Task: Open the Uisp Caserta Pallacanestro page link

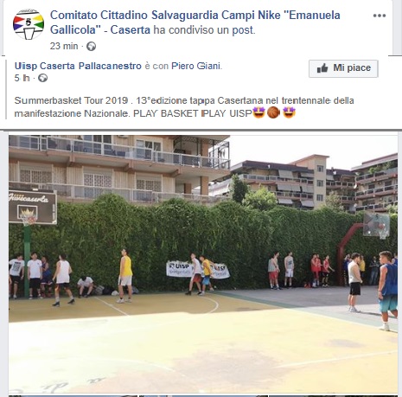Action: [78, 66]
